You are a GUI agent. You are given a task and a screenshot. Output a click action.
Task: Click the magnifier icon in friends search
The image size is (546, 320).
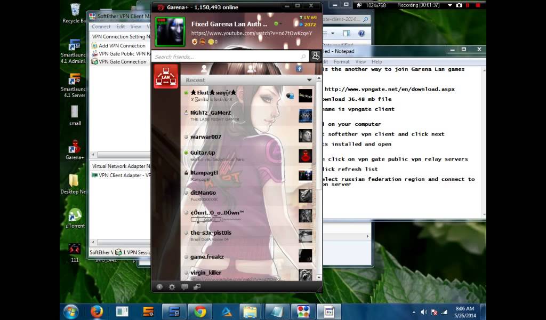click(303, 57)
